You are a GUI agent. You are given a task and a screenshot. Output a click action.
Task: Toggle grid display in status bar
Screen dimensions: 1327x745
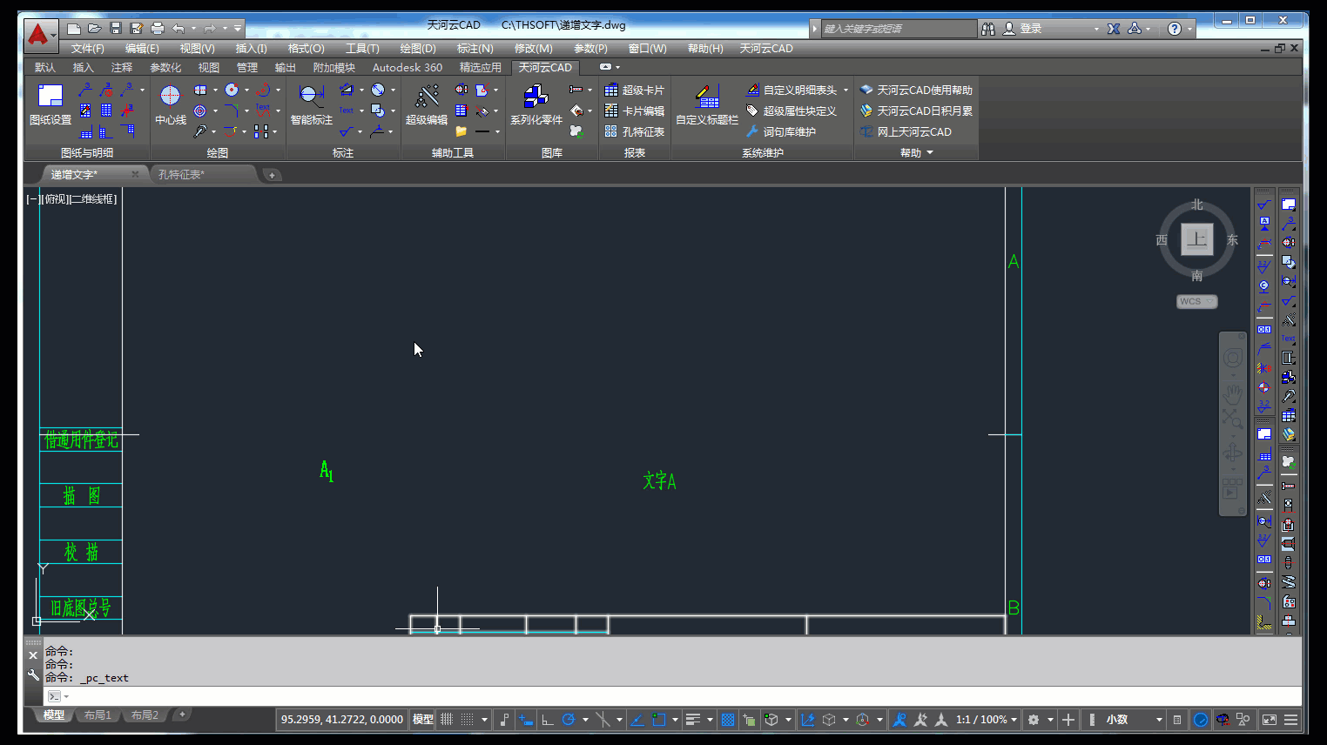(x=446, y=720)
